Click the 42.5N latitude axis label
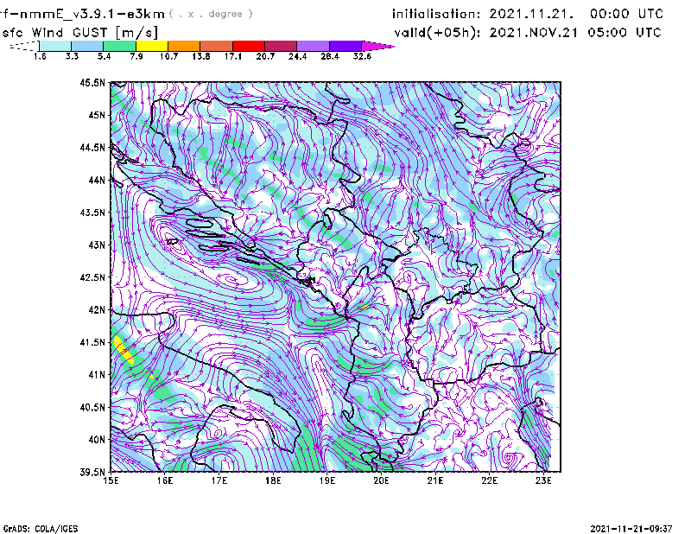This screenshot has height=534, width=691. pyautogui.click(x=92, y=277)
